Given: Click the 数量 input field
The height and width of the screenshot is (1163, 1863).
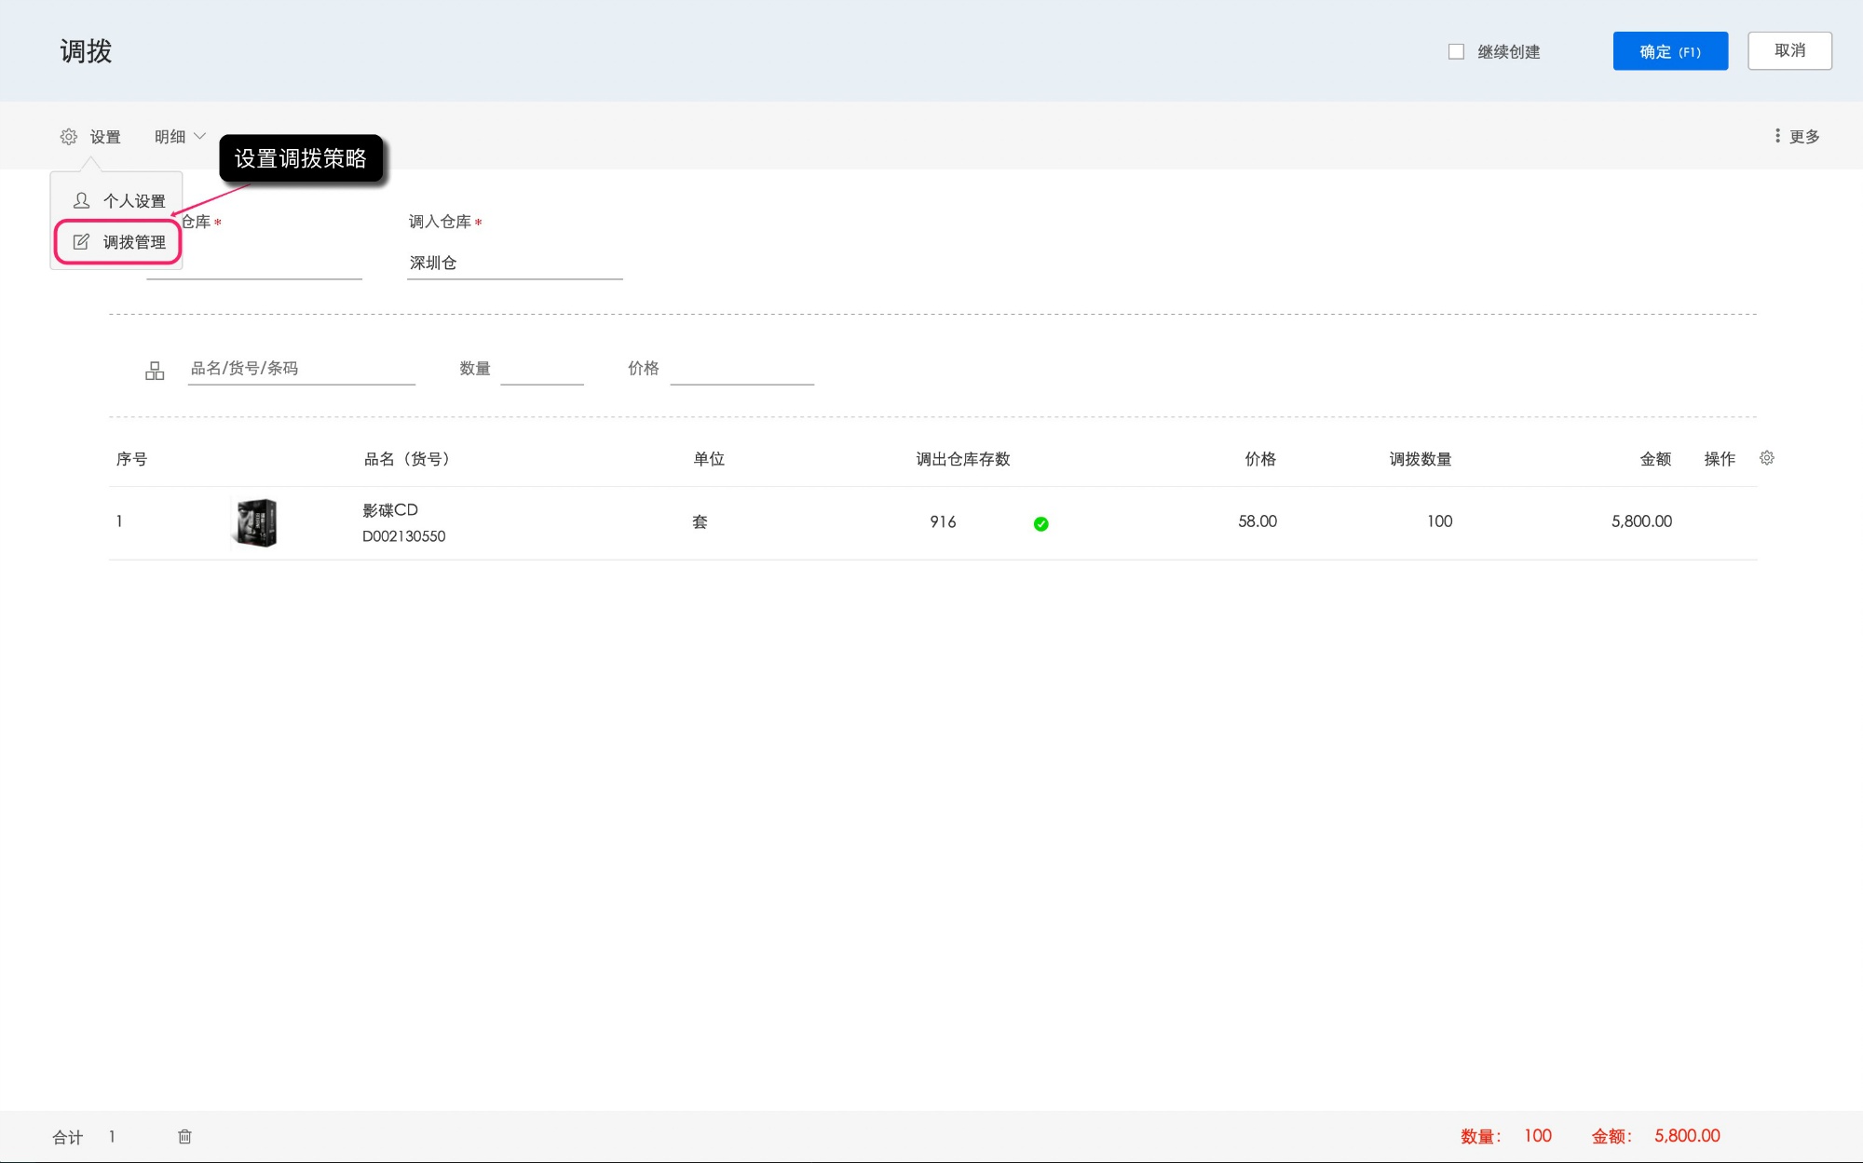Looking at the screenshot, I should pos(541,369).
